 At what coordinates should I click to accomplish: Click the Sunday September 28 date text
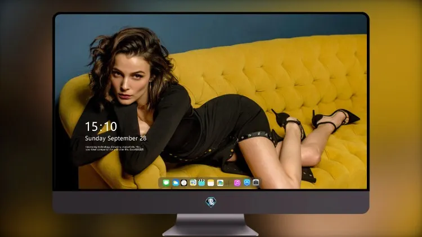pos(116,138)
